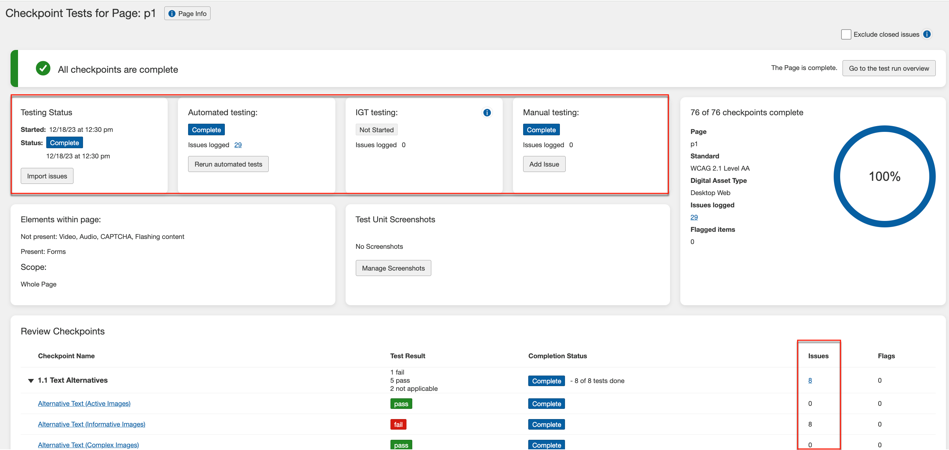
Task: Click Import issues button
Action: tap(47, 176)
